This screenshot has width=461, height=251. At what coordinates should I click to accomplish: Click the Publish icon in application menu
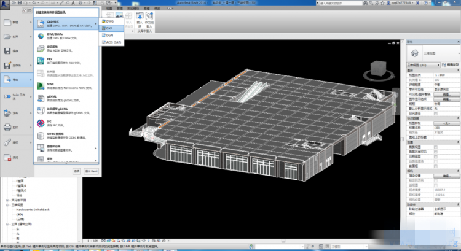7,113
